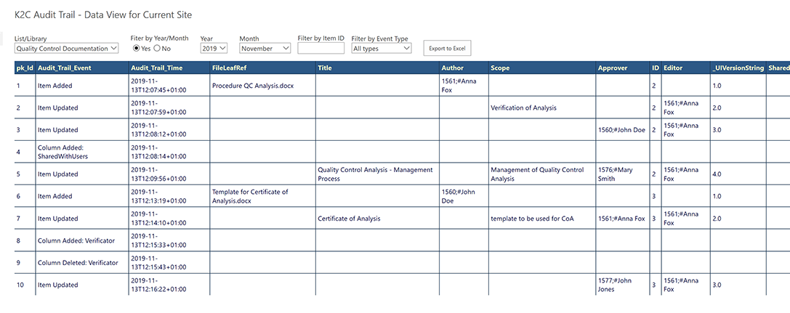Click the Author column header
This screenshot has height=313, width=790.
(464, 68)
